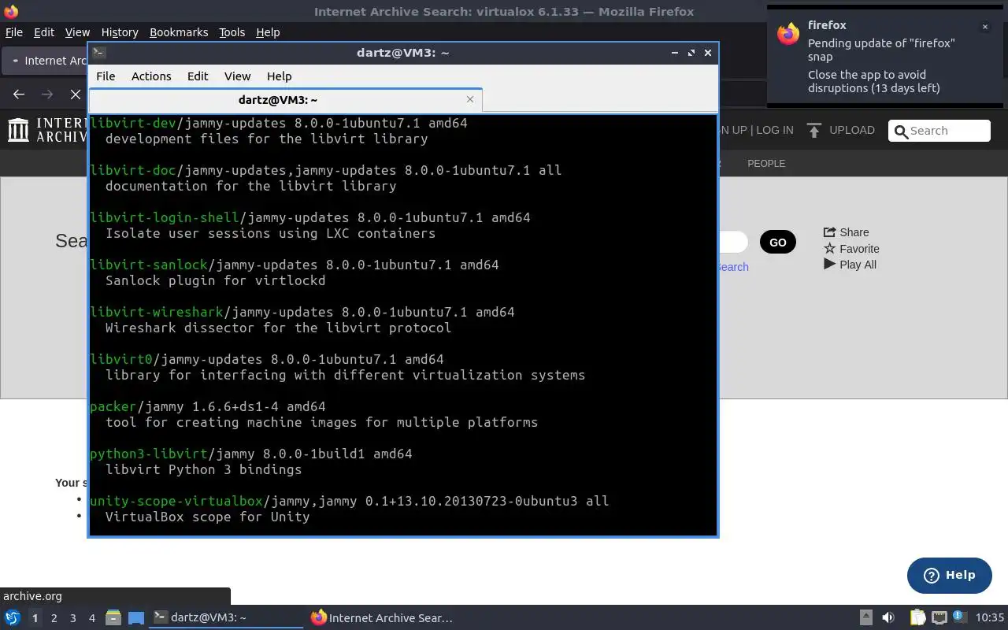Open the file manager icon in taskbar
The width and height of the screenshot is (1008, 630).
[113, 618]
